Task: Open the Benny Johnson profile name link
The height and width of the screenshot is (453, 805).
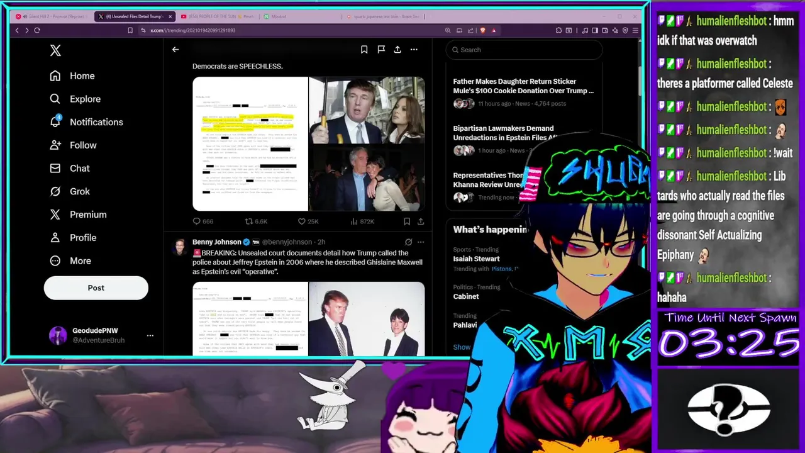Action: 216,242
